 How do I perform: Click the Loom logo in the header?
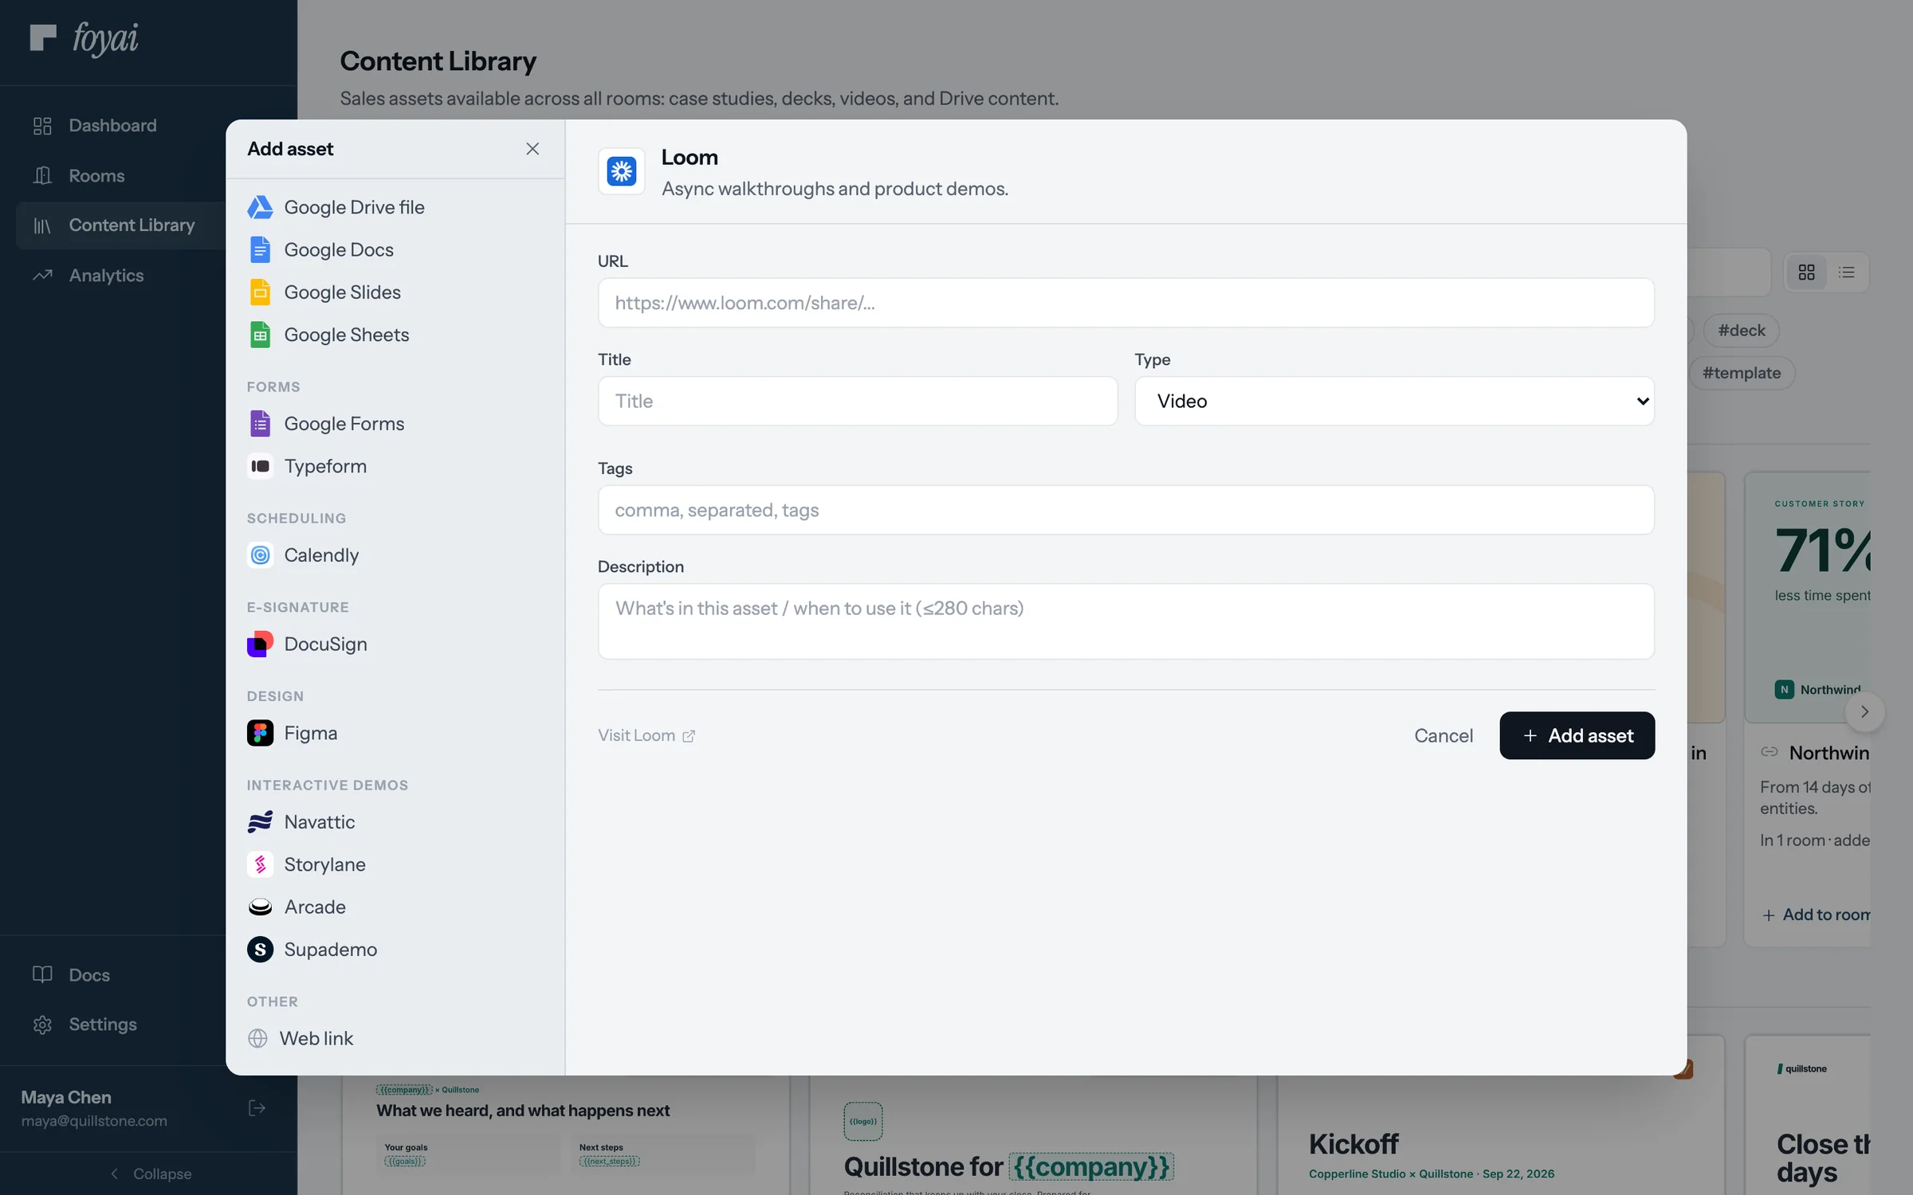pyautogui.click(x=621, y=171)
